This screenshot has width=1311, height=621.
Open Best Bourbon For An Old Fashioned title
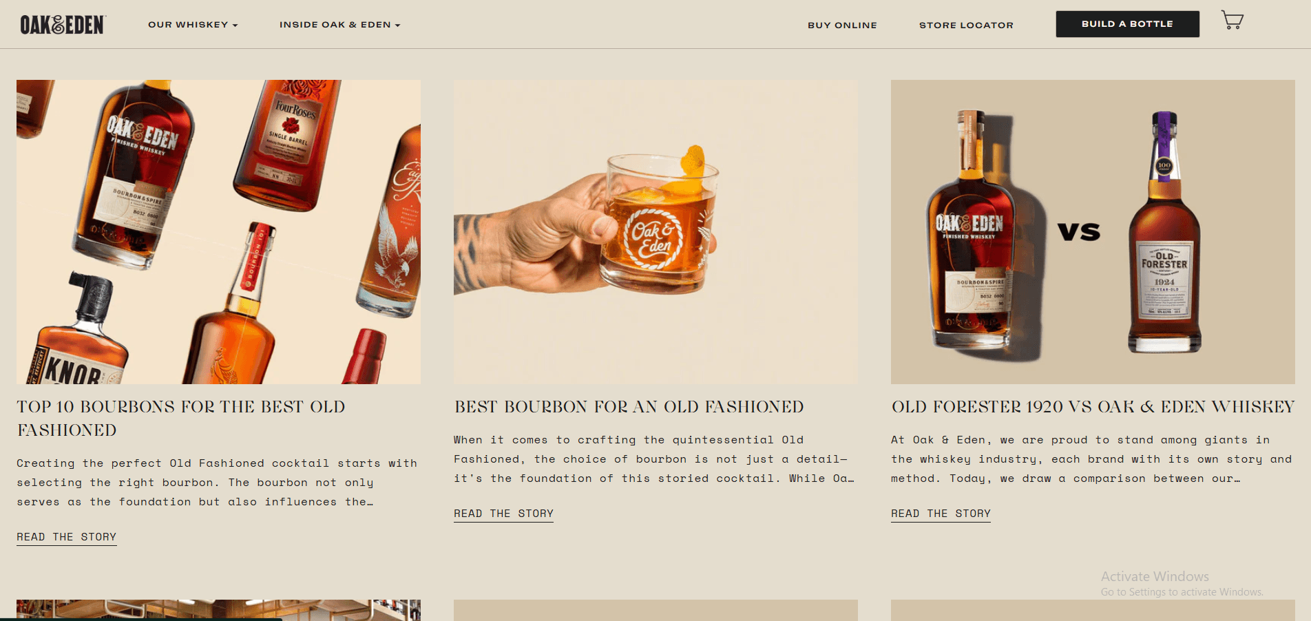click(x=629, y=407)
